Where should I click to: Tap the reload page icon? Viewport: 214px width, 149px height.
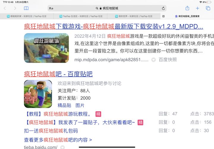[x=163, y=8]
